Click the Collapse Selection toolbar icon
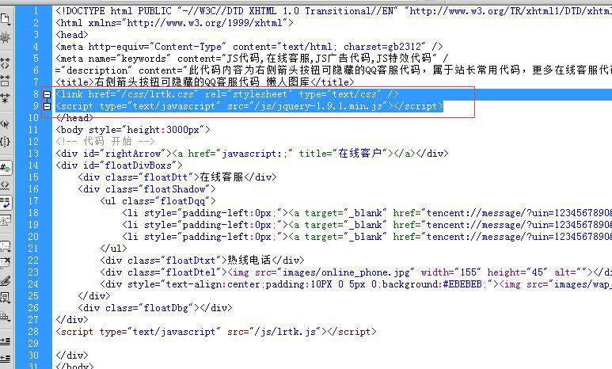Viewport: 612px width, 369px height. (x=6, y=79)
